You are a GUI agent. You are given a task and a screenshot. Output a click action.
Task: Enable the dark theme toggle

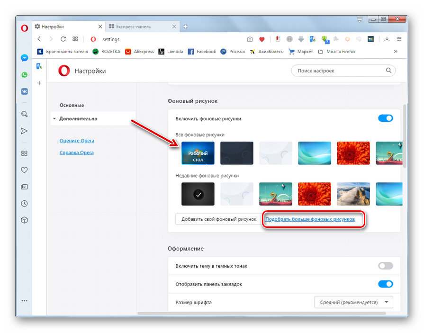tap(385, 266)
